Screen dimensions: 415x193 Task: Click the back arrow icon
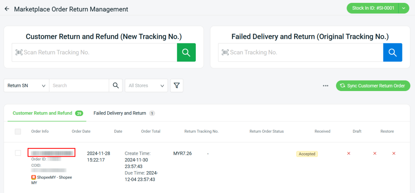click(7, 9)
